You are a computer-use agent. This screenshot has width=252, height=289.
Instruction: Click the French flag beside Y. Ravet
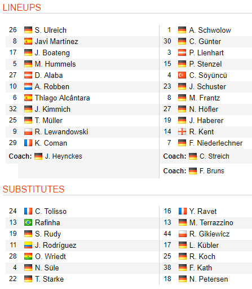pos(183,211)
